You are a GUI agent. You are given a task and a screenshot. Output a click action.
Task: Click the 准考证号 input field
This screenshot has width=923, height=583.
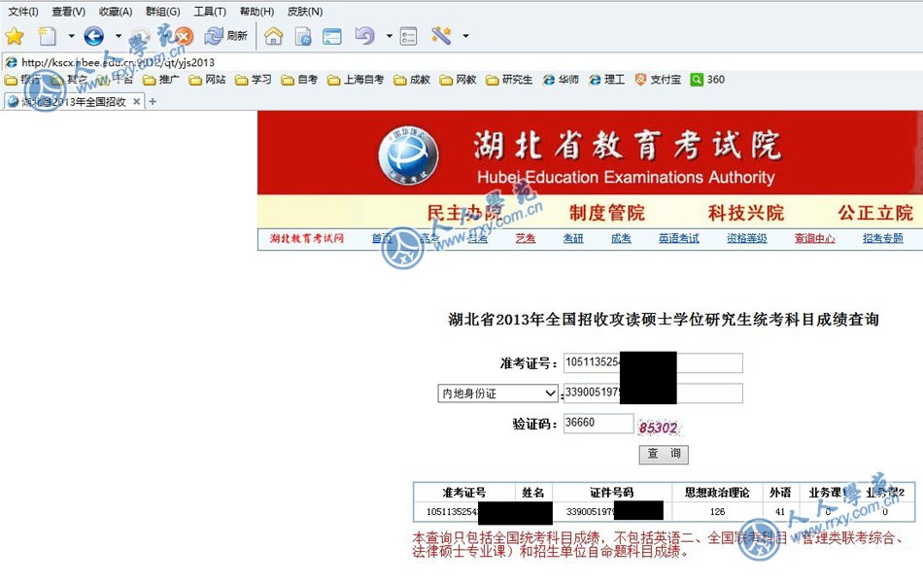(653, 362)
